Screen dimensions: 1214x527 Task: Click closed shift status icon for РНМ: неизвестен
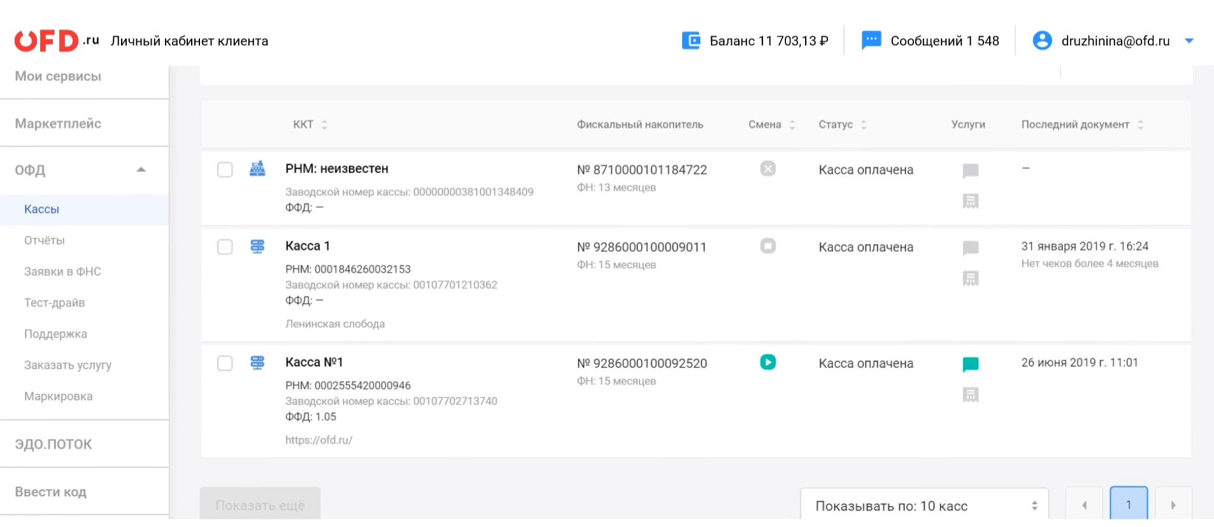point(768,169)
